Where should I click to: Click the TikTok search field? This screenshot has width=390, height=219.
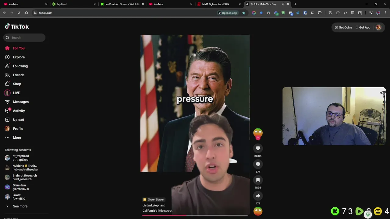point(24,37)
